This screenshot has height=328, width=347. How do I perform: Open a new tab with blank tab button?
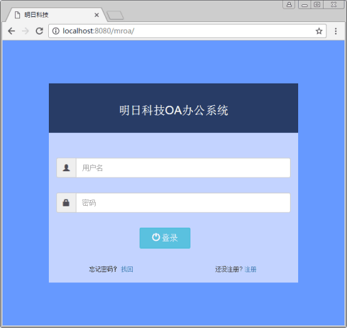pos(115,15)
